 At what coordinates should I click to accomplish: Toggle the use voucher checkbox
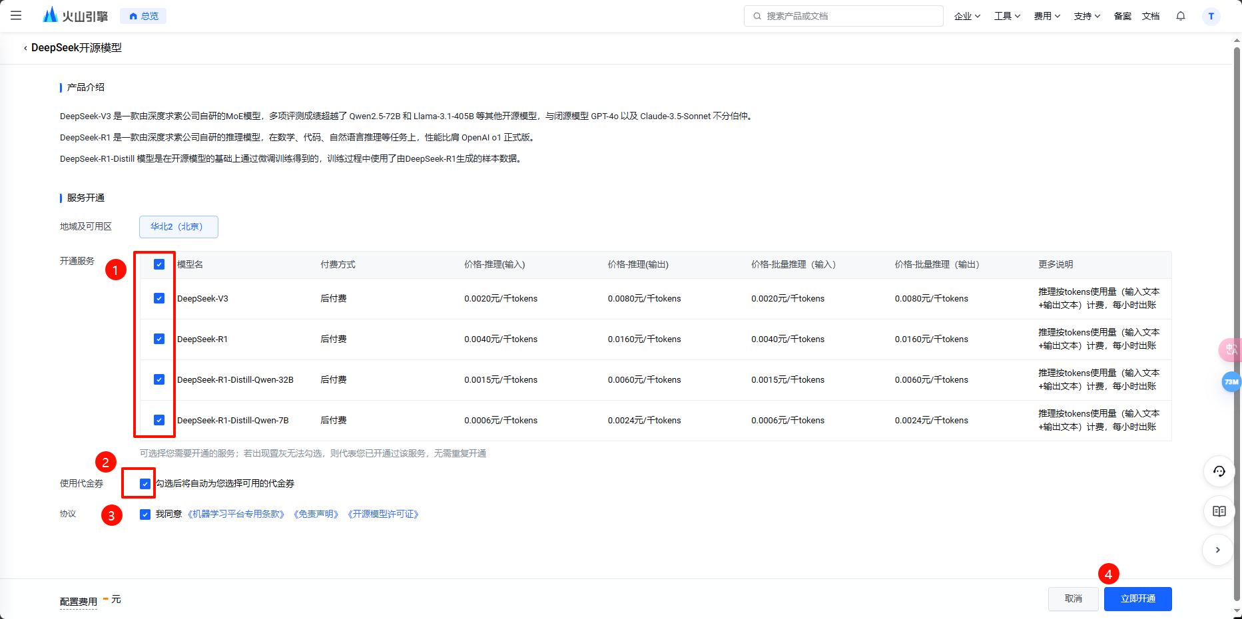pos(145,484)
